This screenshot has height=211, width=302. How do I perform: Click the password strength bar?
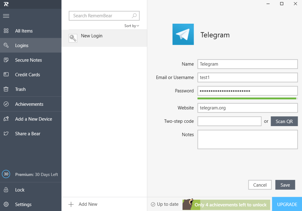click(x=248, y=98)
